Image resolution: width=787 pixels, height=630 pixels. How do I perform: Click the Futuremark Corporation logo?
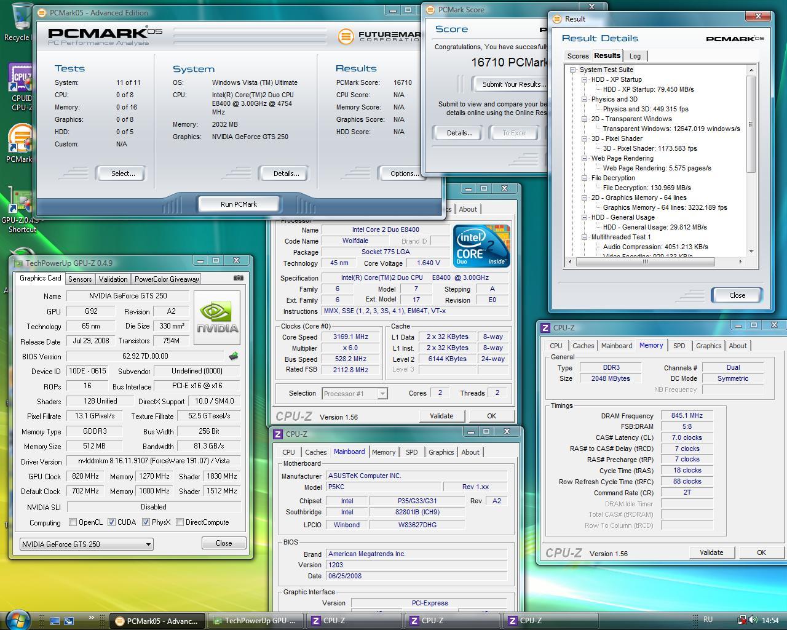coord(379,36)
